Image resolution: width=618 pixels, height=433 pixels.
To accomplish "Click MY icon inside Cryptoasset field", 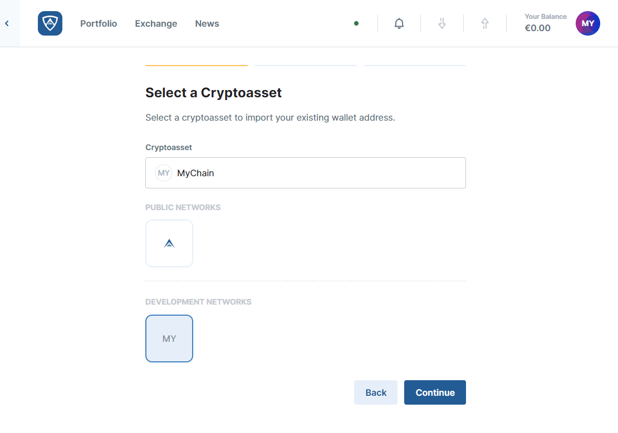I will tap(164, 173).
